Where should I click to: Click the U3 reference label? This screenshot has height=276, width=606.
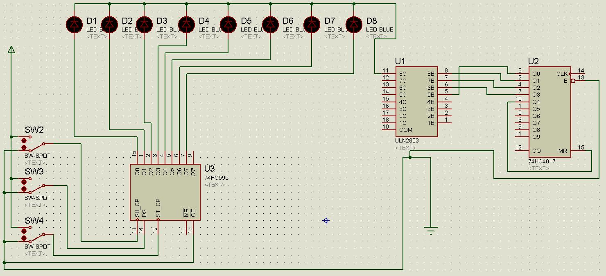pyautogui.click(x=209, y=169)
